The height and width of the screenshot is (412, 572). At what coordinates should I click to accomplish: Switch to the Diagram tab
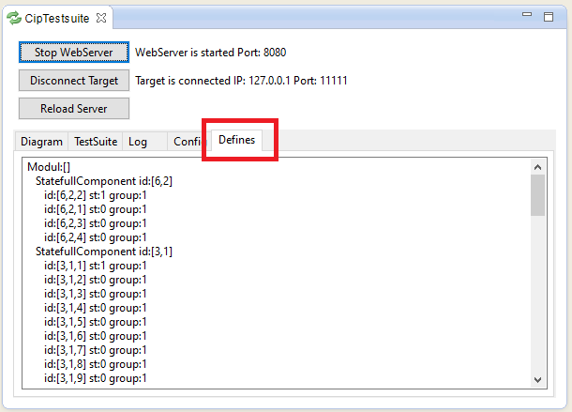click(41, 142)
